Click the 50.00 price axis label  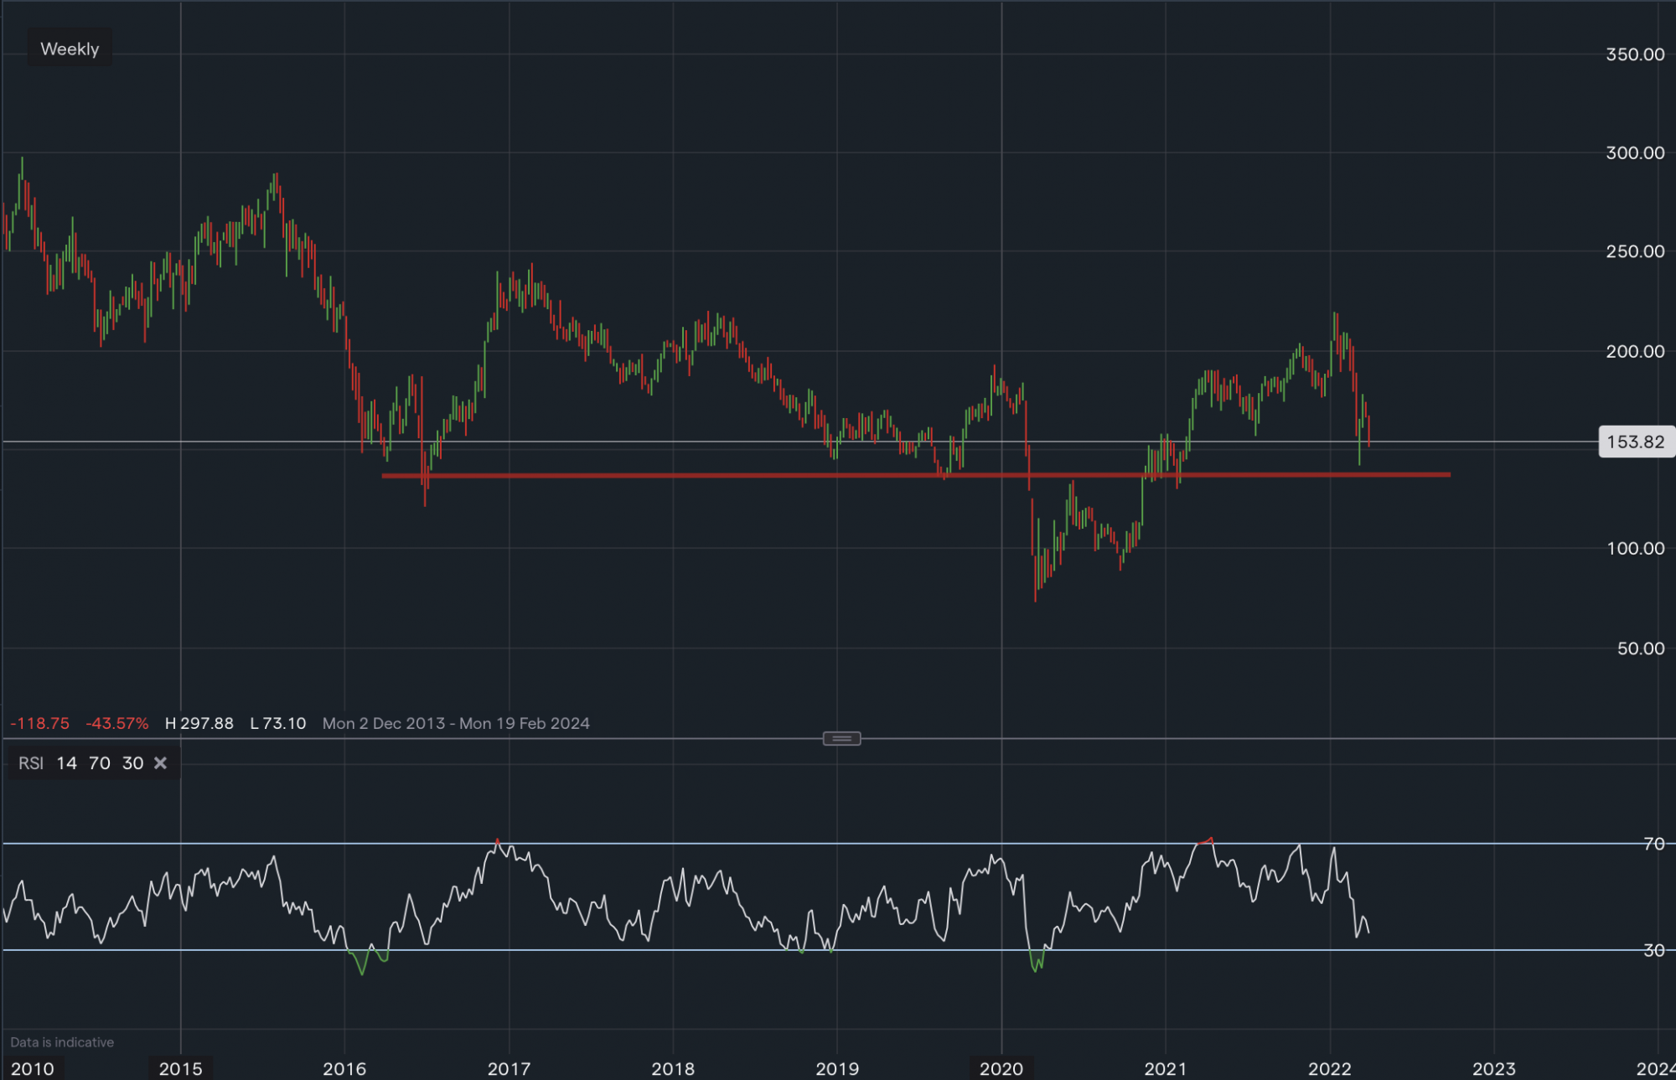(x=1640, y=649)
